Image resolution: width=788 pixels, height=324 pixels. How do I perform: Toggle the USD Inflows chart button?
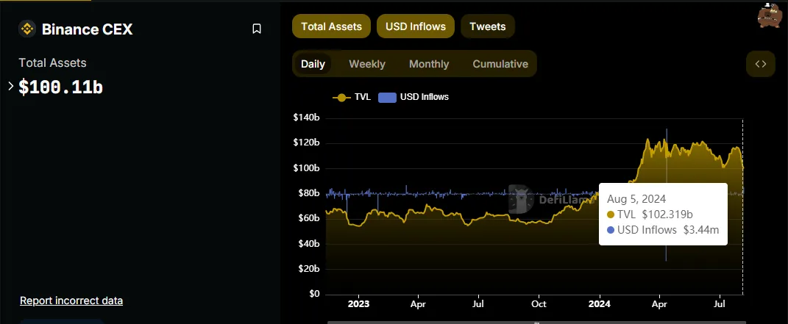coord(416,26)
